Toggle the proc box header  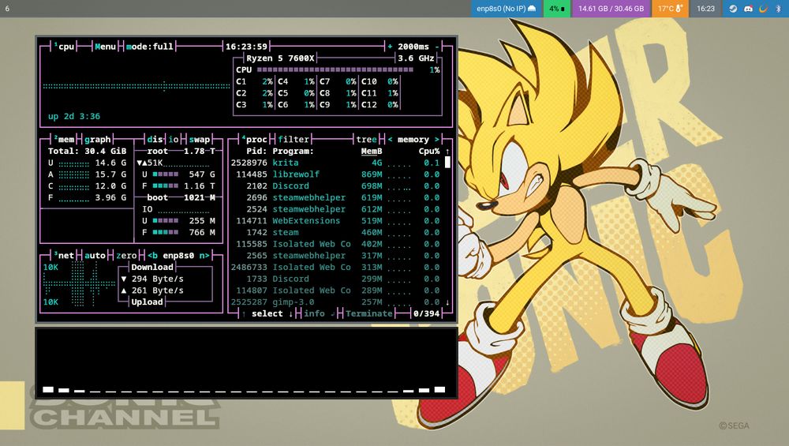255,140
